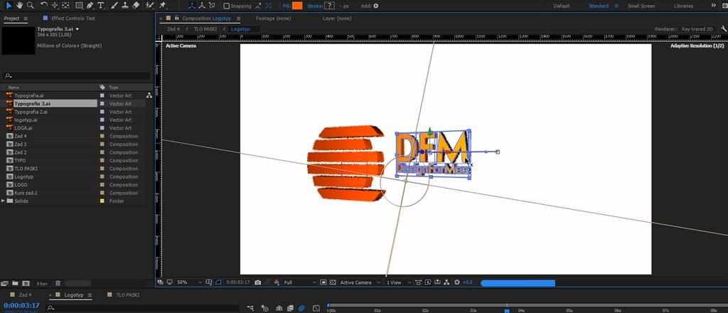Click the reset exposure icon
The height and width of the screenshot is (313, 728).
point(457,282)
